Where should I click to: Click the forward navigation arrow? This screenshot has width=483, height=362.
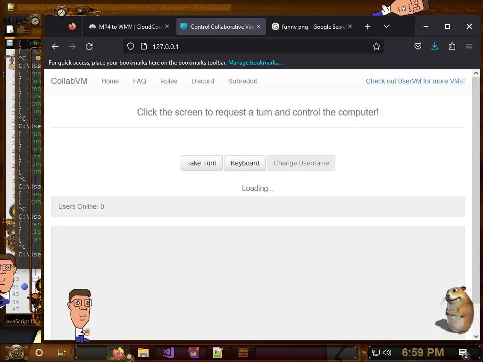72,47
